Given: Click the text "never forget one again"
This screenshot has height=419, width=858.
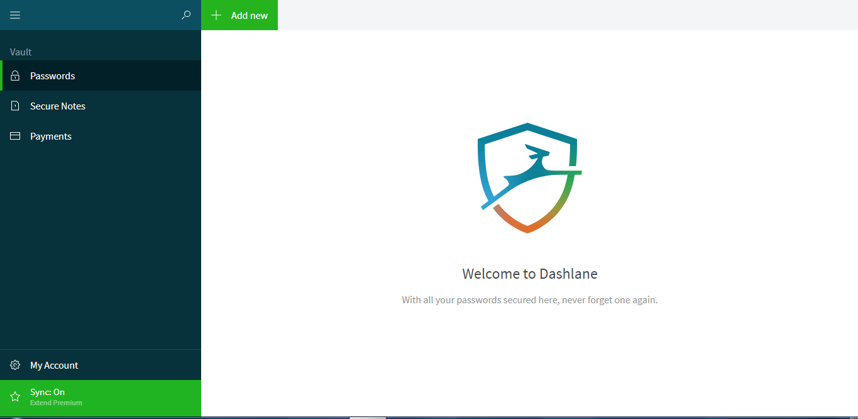Looking at the screenshot, I should click(608, 300).
